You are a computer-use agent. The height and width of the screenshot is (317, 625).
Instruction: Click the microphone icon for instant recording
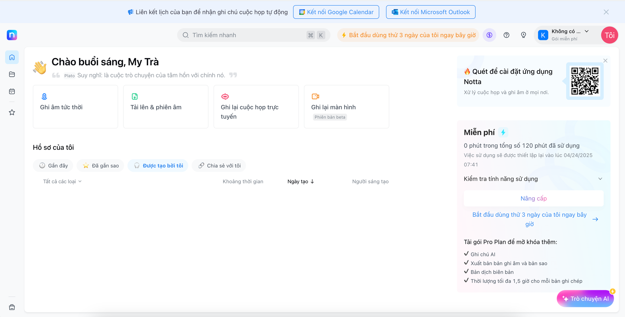(44, 96)
